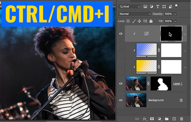Show the yellow gradient fill layer

click(x=121, y=67)
